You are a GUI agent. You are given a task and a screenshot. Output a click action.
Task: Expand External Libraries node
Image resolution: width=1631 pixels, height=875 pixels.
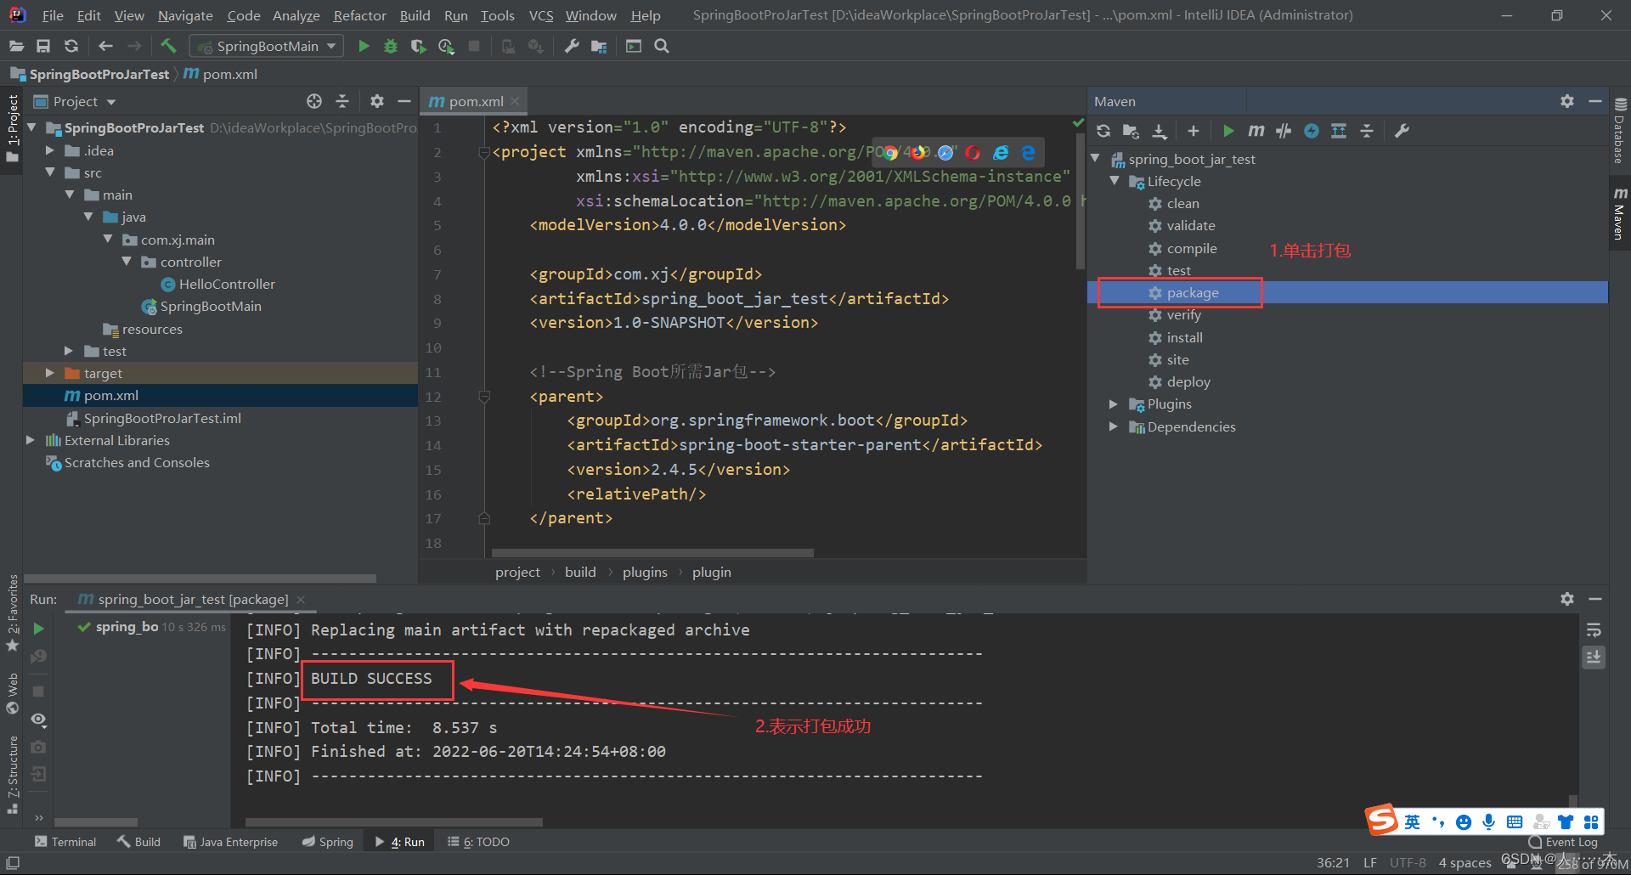31,440
